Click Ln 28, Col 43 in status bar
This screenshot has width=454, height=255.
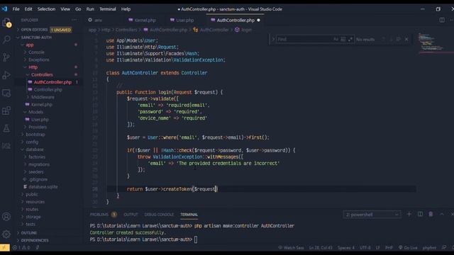[321, 247]
